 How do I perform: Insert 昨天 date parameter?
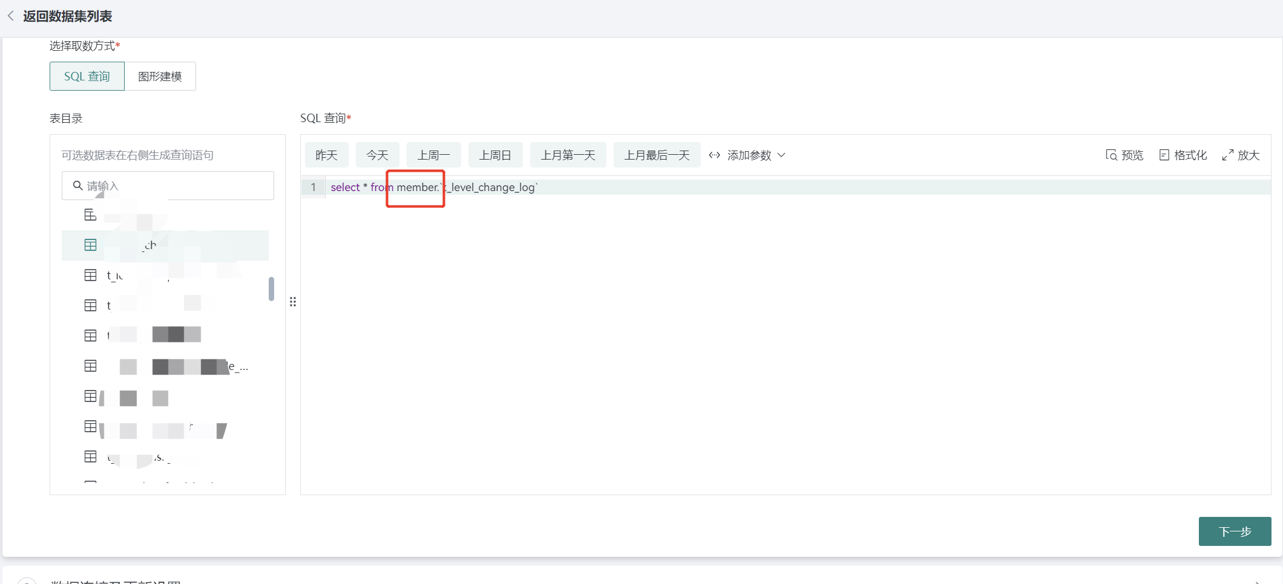[327, 155]
